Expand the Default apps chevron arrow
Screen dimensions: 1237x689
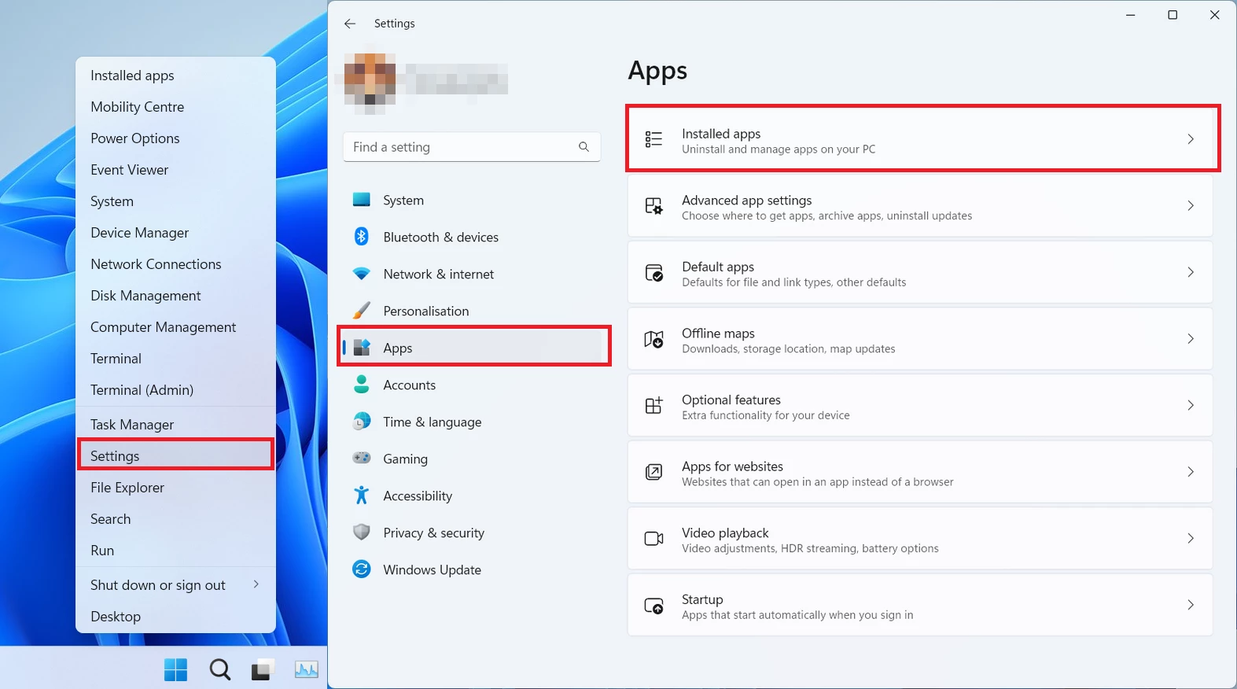(x=1190, y=272)
